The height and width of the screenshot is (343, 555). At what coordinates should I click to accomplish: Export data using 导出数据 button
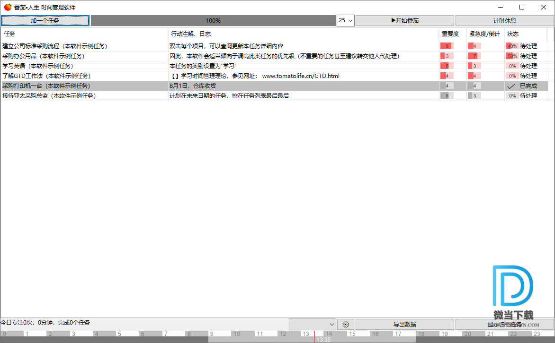[404, 324]
